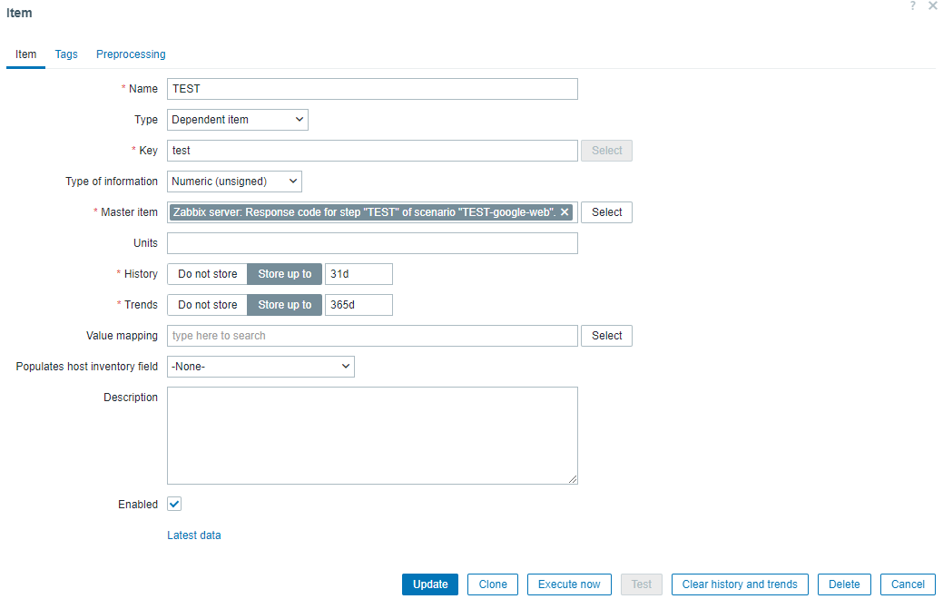This screenshot has width=943, height=599.
Task: Open the Latest data link
Action: point(194,535)
